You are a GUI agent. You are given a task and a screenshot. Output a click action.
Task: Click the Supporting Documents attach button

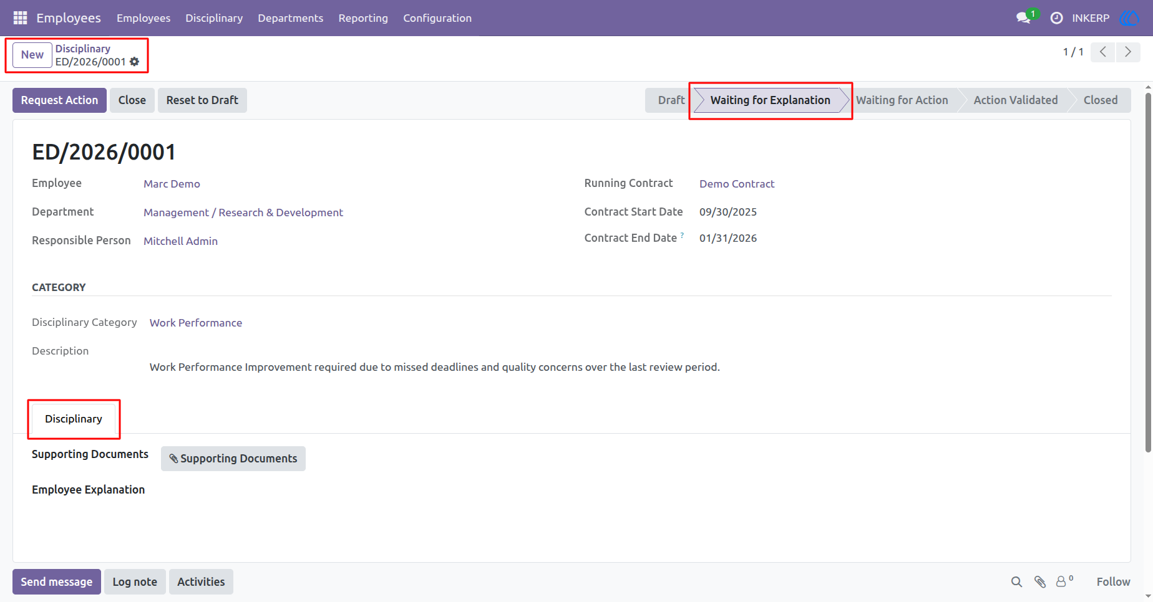[x=233, y=459]
